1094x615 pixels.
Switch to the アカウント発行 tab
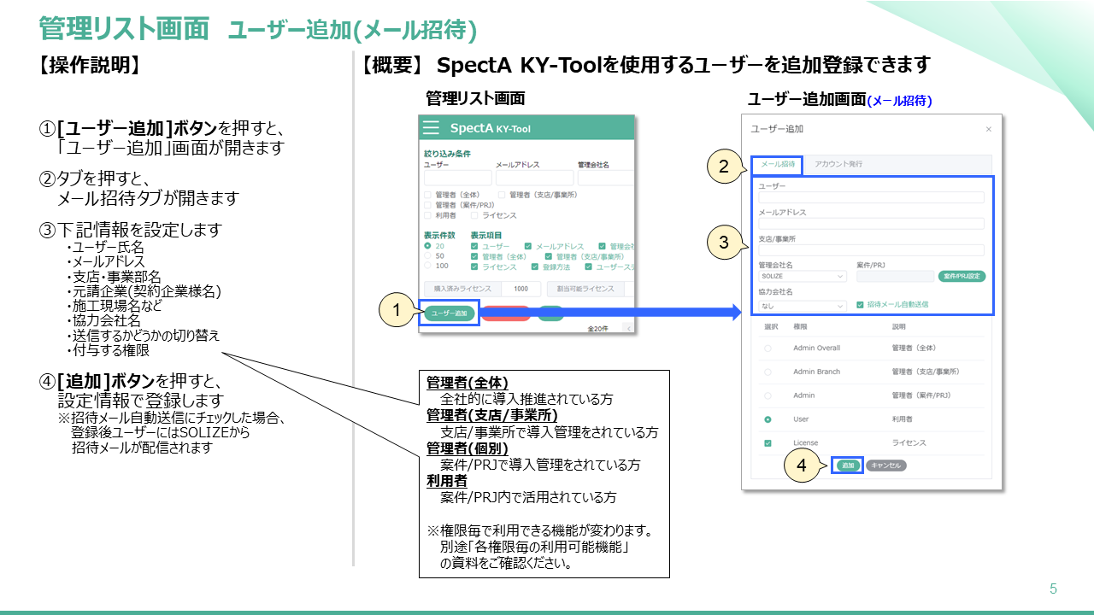[838, 164]
